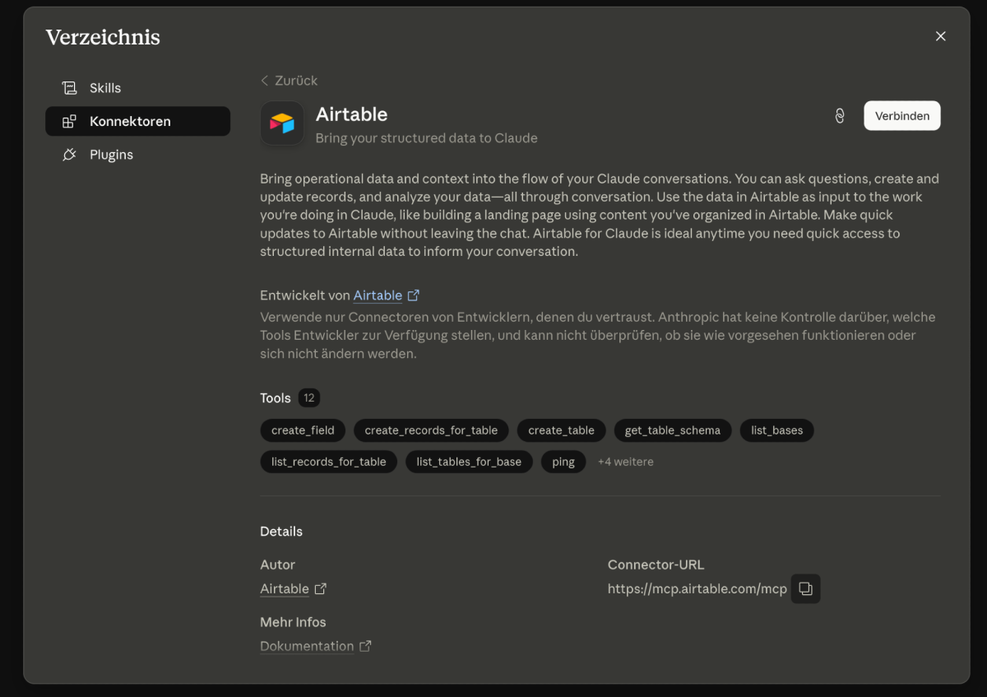Select the create_field tool chip

pos(303,430)
